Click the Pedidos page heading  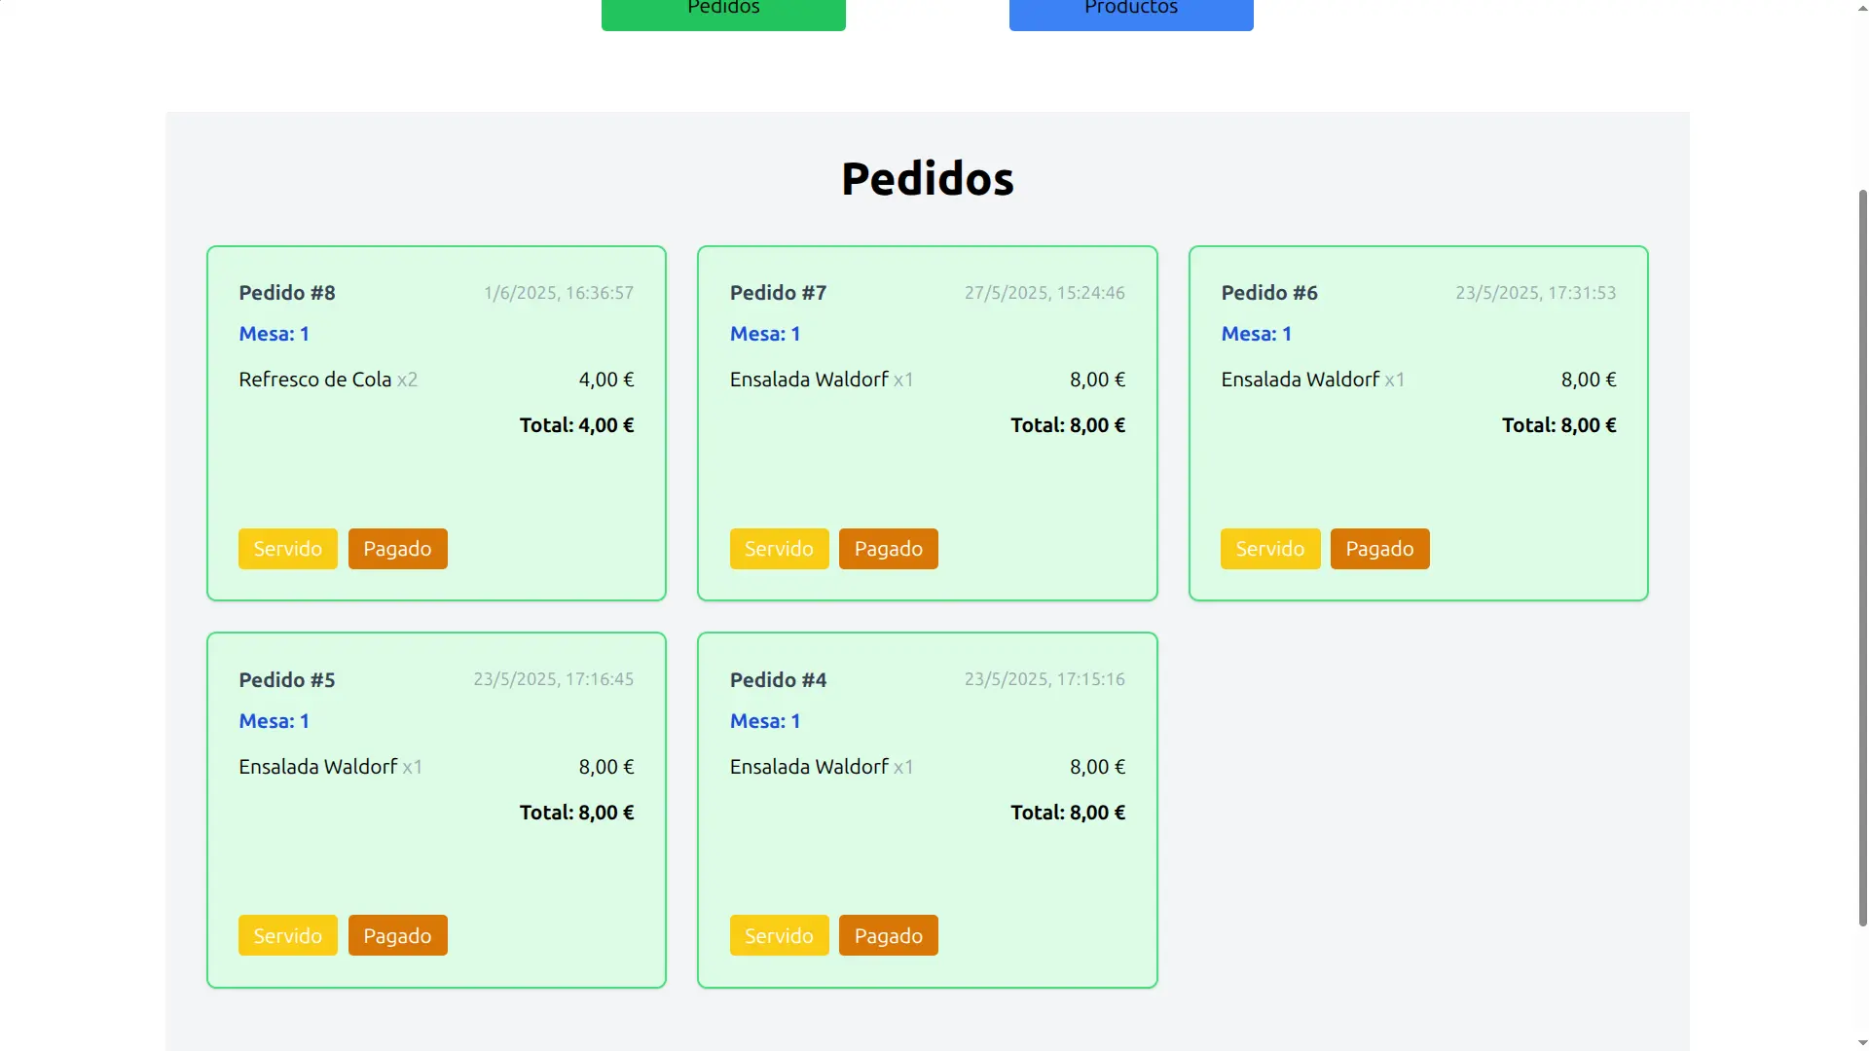tap(927, 179)
